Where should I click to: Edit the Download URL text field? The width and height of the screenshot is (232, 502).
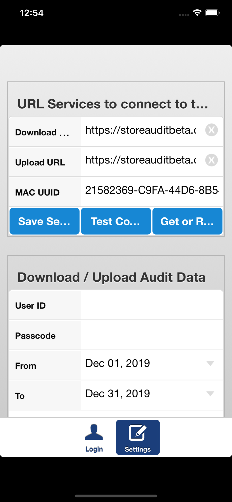(x=141, y=130)
